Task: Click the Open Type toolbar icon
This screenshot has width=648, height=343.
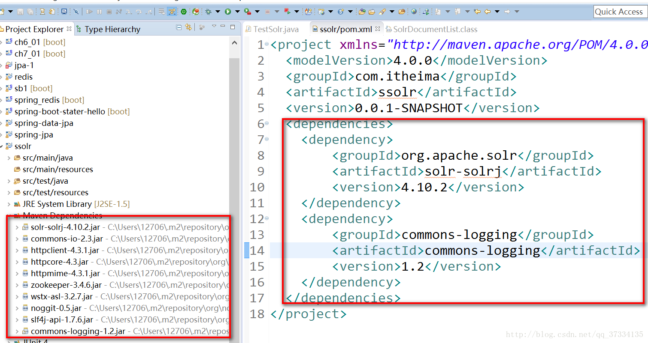Action: coord(362,12)
